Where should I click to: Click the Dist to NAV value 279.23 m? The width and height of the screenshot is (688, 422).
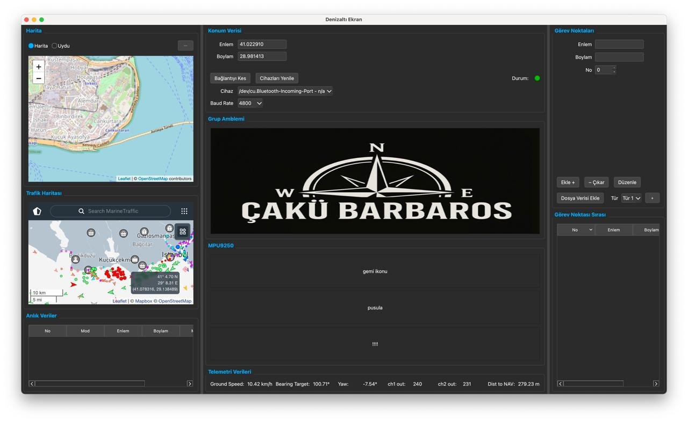point(528,384)
